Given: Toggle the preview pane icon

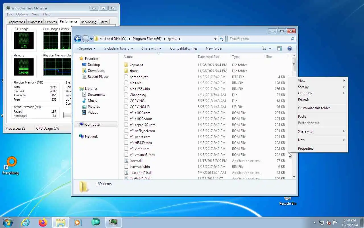Looking at the screenshot, I should coord(280,48).
